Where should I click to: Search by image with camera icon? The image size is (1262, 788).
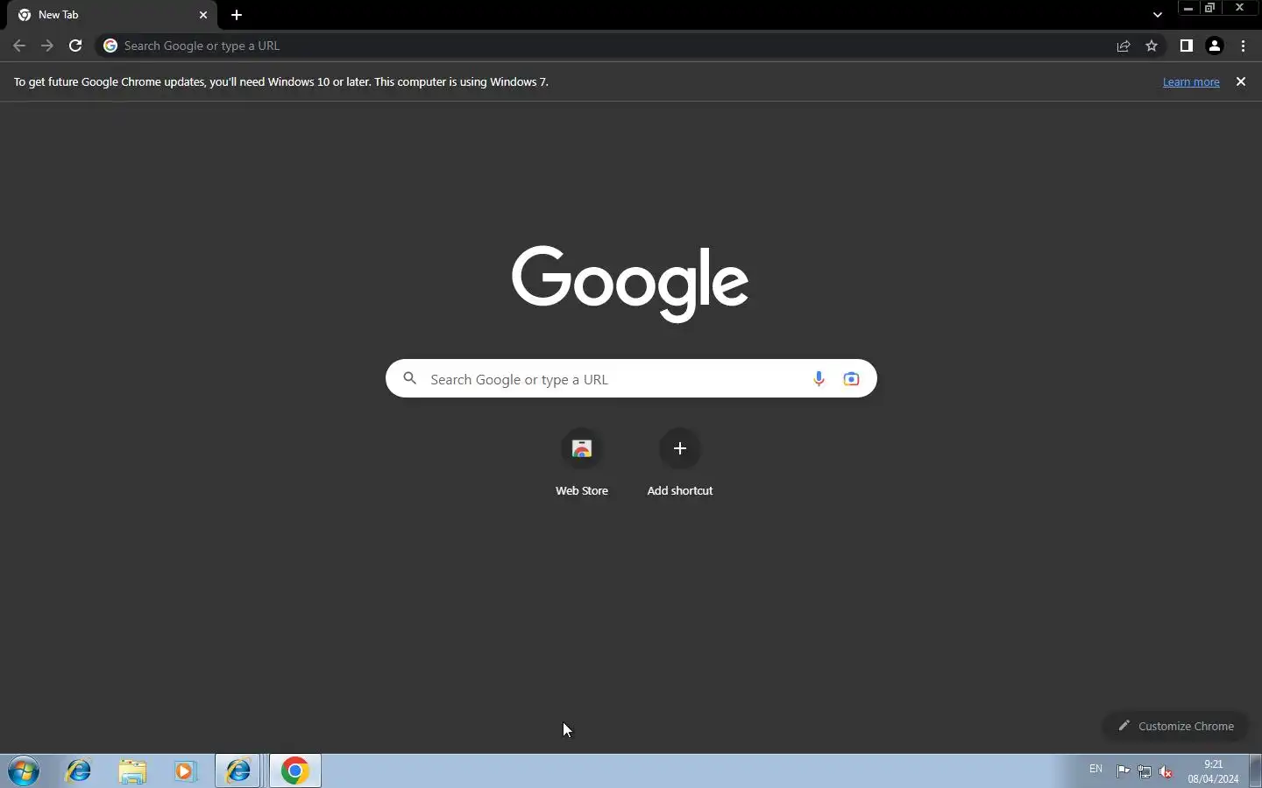[851, 378]
